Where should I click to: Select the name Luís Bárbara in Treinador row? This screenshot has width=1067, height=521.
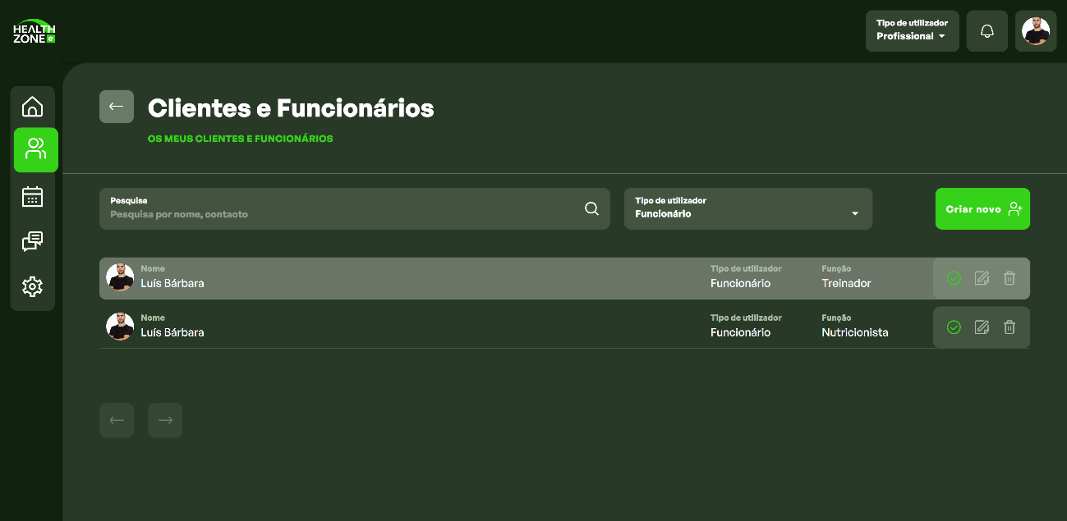coord(172,283)
